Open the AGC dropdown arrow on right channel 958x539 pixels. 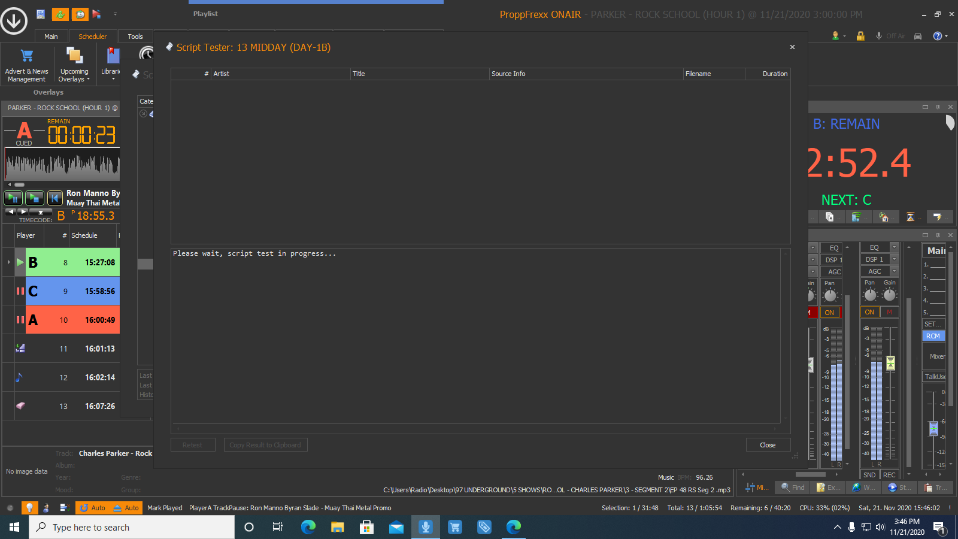(894, 271)
